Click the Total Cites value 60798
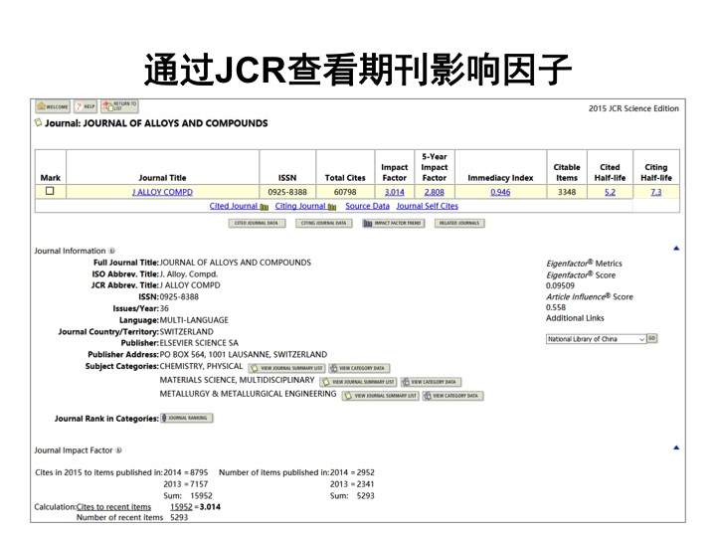The width and height of the screenshot is (716, 537). click(345, 192)
